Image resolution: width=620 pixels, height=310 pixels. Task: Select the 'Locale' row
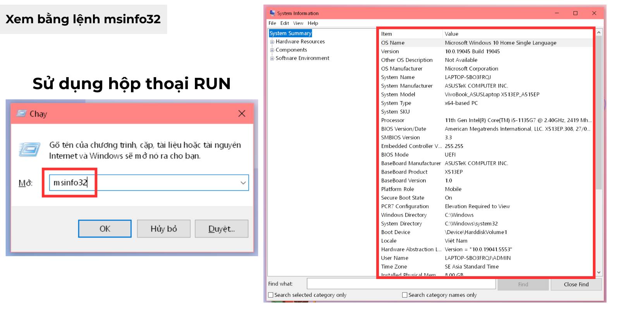(x=486, y=241)
